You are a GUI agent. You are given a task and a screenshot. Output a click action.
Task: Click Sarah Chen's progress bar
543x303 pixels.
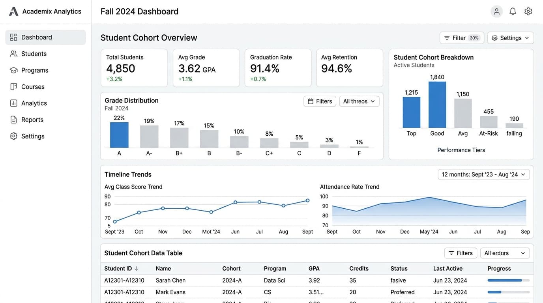click(509, 281)
